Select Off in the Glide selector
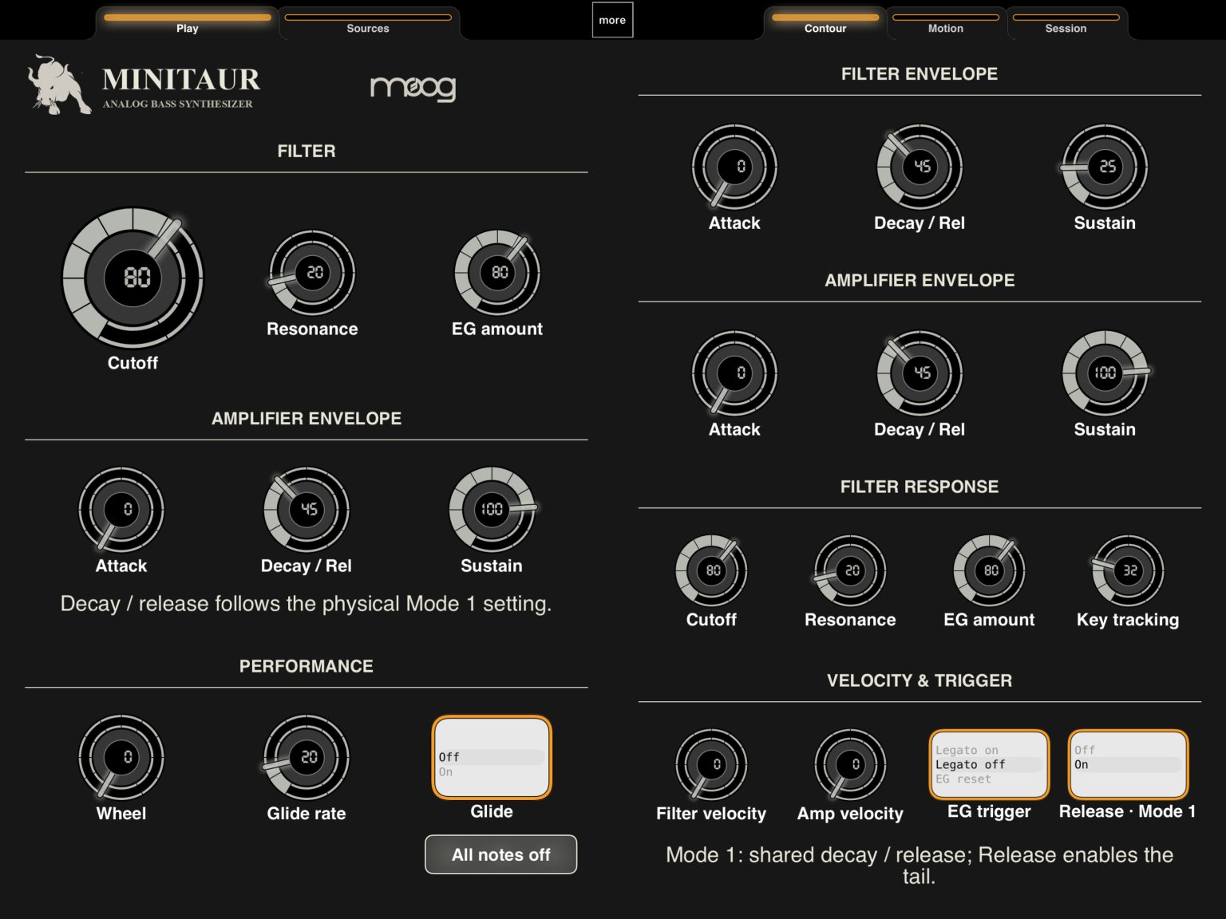 point(491,757)
